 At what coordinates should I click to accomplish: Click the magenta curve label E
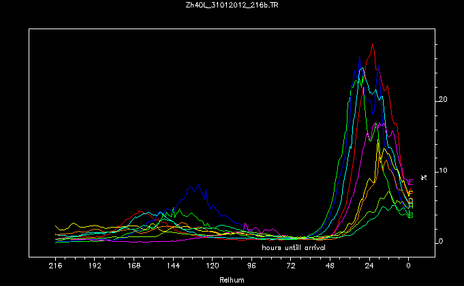(410, 182)
